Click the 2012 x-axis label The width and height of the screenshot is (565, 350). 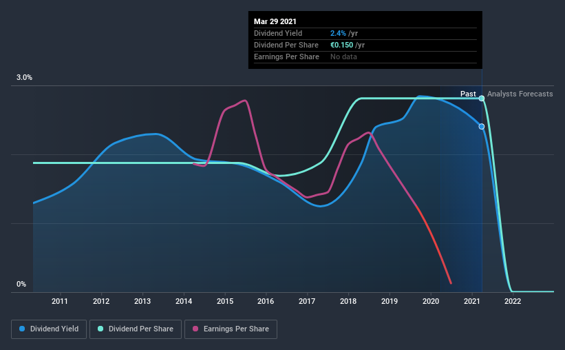pyautogui.click(x=101, y=301)
